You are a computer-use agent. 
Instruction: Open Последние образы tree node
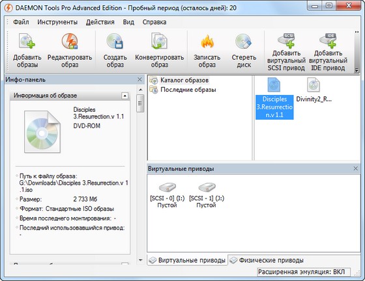coord(182,90)
